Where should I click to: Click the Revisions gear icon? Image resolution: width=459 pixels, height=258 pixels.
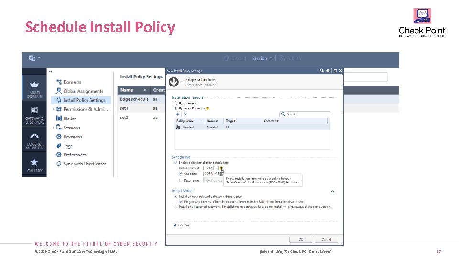(x=59, y=136)
